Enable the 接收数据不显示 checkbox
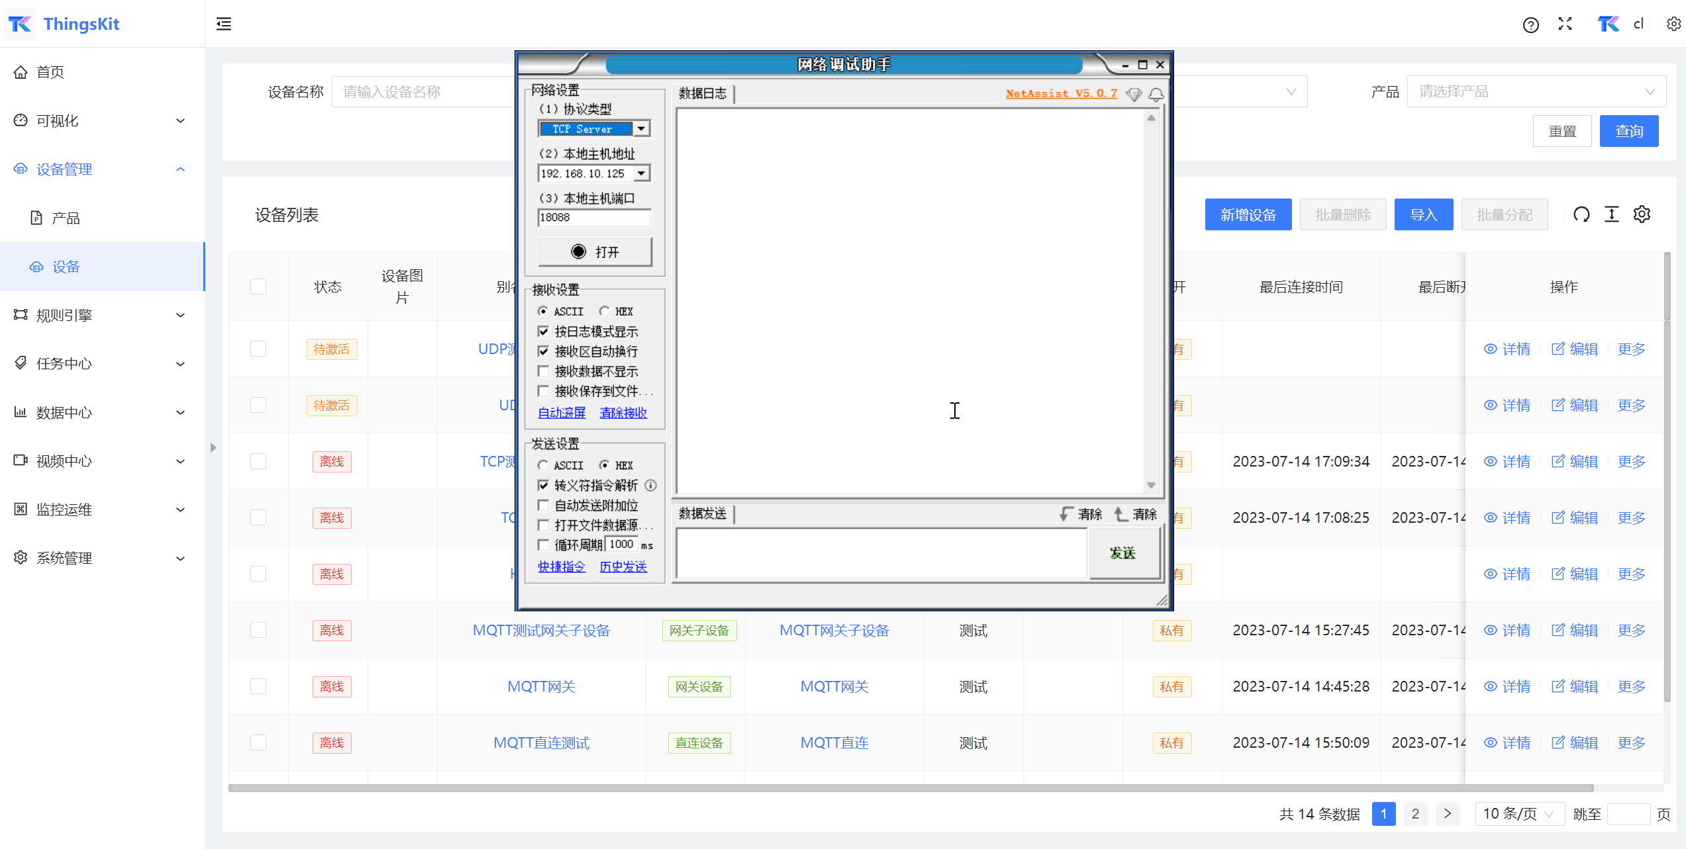 [544, 371]
